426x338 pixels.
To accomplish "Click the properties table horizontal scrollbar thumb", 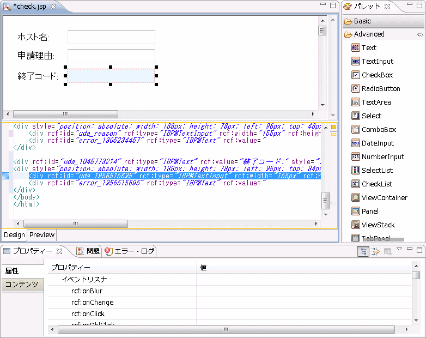I will [226, 330].
